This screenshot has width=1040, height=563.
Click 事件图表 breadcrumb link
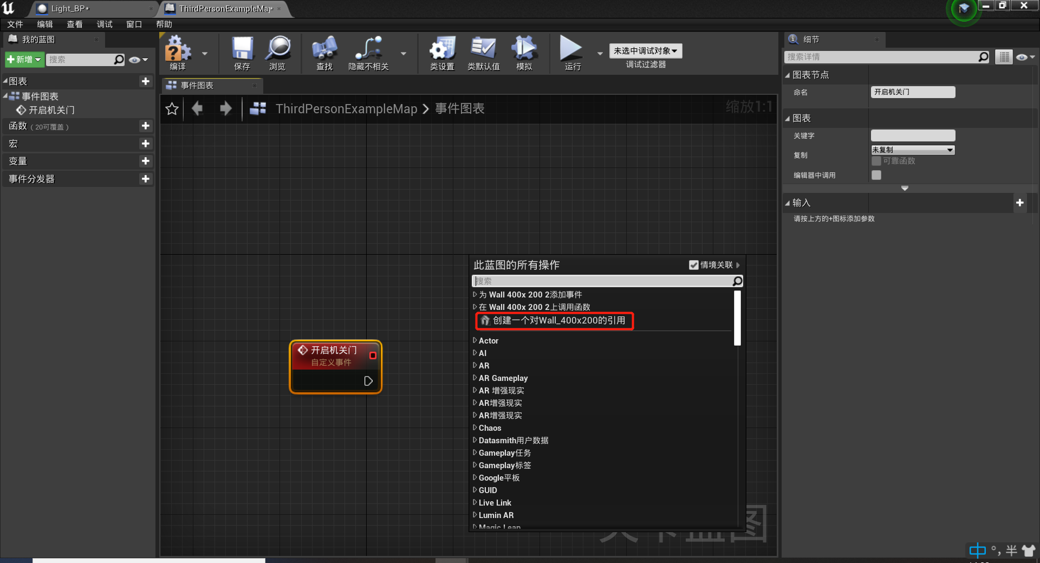pos(460,109)
